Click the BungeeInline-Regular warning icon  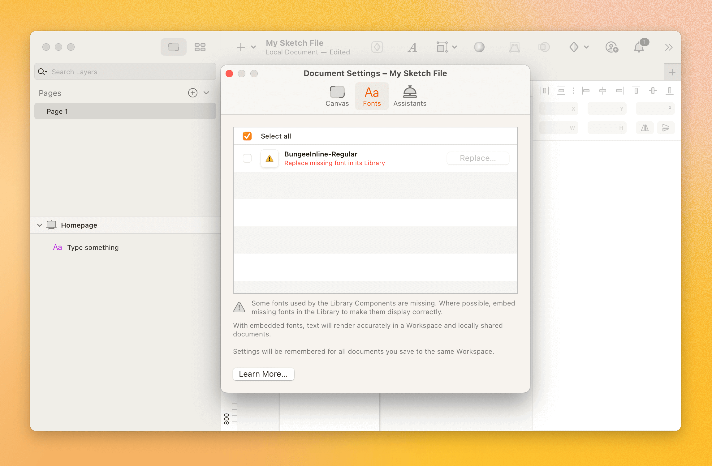pyautogui.click(x=270, y=158)
